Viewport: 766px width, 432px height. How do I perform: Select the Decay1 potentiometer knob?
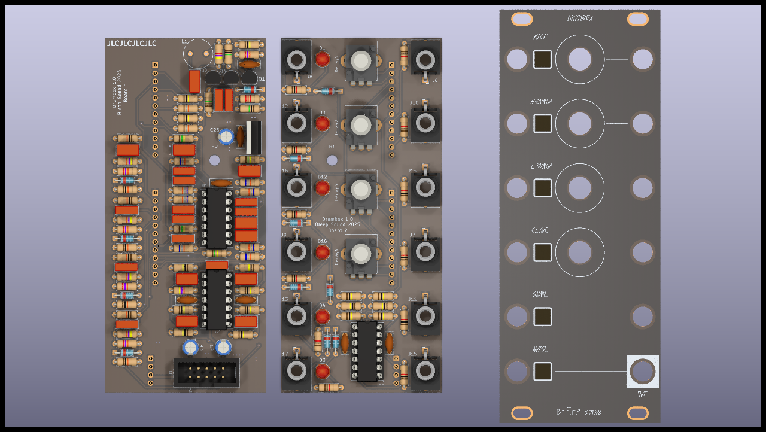coord(361,60)
